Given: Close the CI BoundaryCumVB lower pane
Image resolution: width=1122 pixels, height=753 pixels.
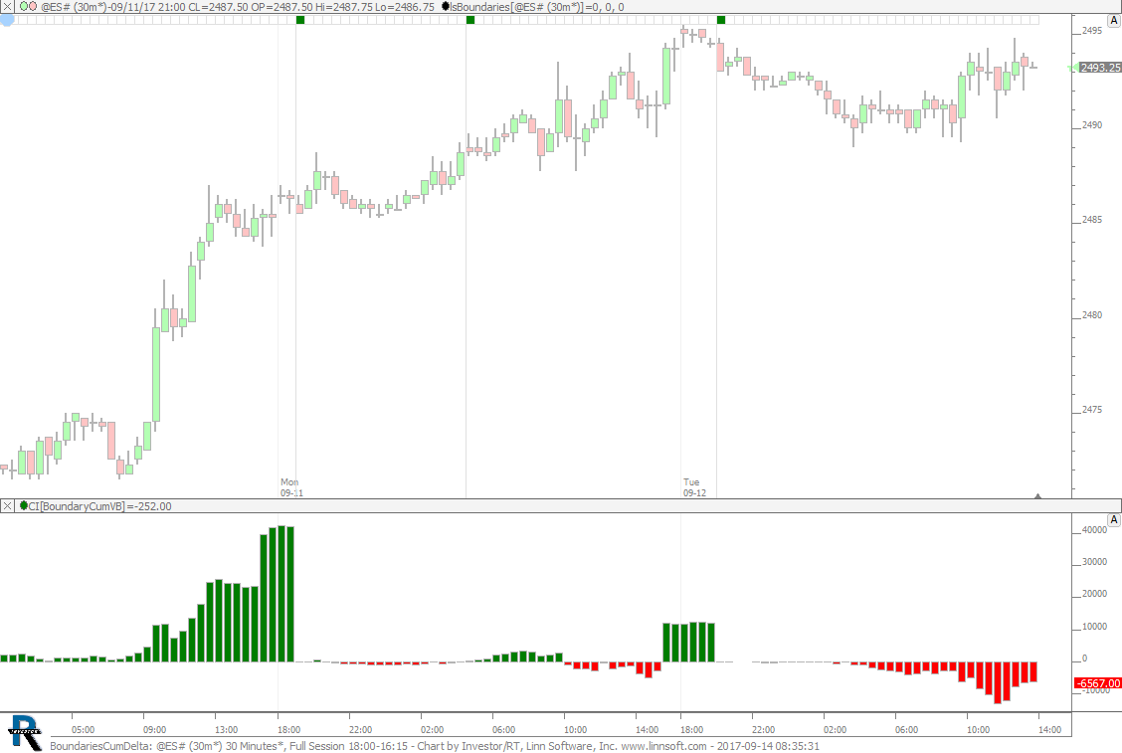Looking at the screenshot, I should coord(7,506).
